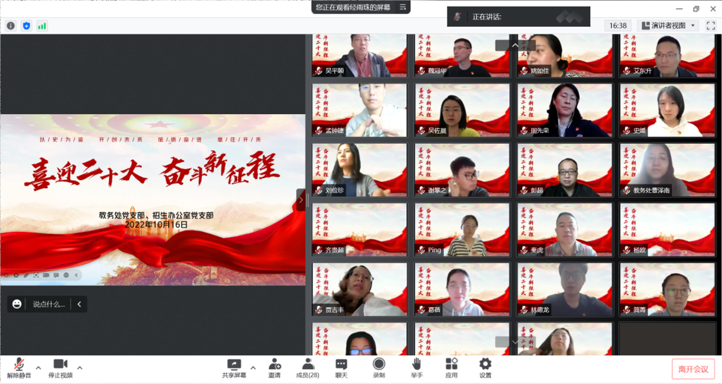Open the Chat (聊天) panel

tap(341, 368)
